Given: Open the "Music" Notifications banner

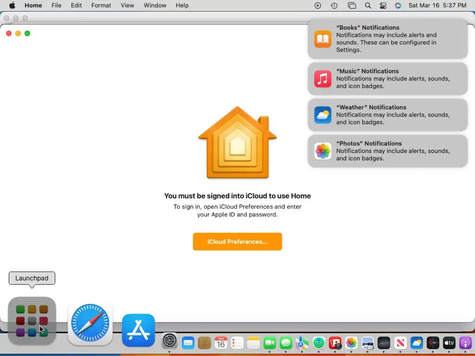Looking at the screenshot, I should [388, 79].
